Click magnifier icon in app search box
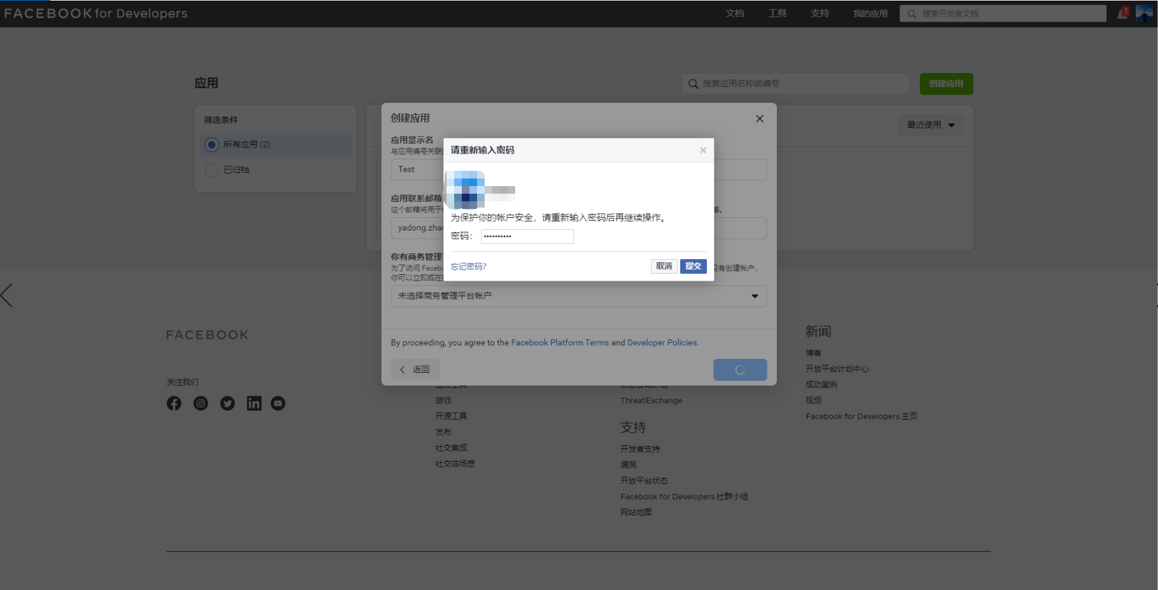Viewport: 1158px width, 590px height. click(693, 84)
